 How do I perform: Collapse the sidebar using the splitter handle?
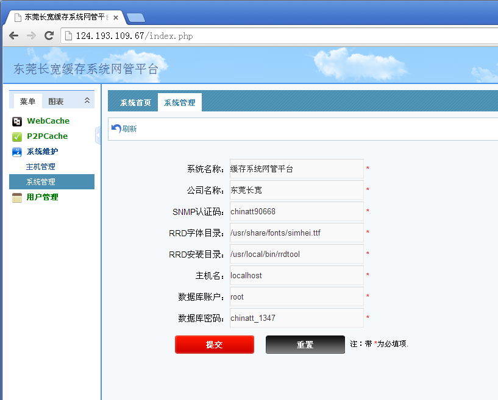98,135
